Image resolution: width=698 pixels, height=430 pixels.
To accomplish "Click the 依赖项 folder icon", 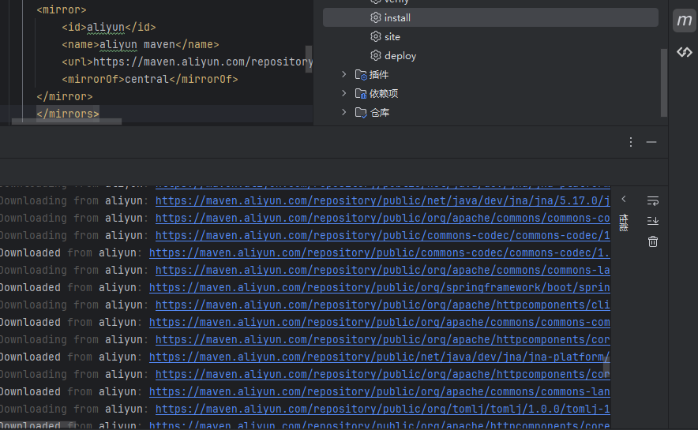I will pos(361,93).
